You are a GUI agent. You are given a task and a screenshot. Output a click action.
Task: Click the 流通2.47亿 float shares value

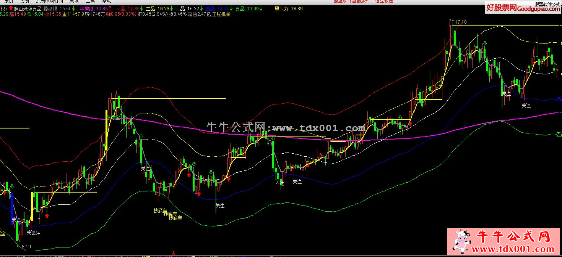click(x=199, y=14)
